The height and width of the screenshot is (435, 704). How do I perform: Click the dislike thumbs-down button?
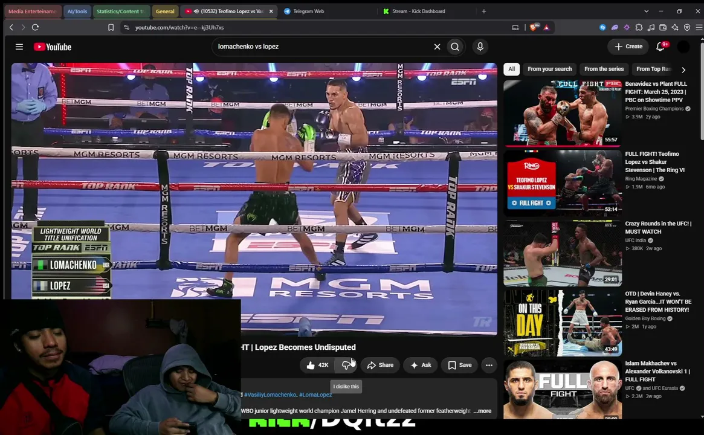click(346, 365)
